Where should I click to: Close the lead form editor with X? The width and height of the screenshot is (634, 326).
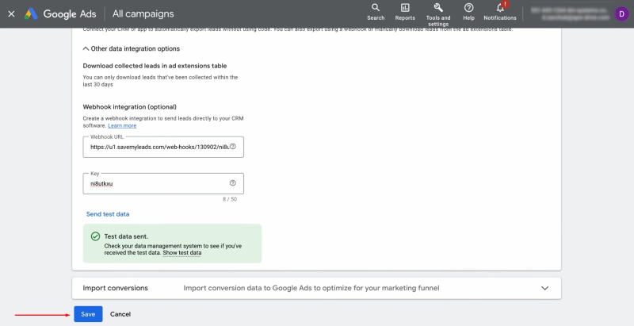(11, 13)
